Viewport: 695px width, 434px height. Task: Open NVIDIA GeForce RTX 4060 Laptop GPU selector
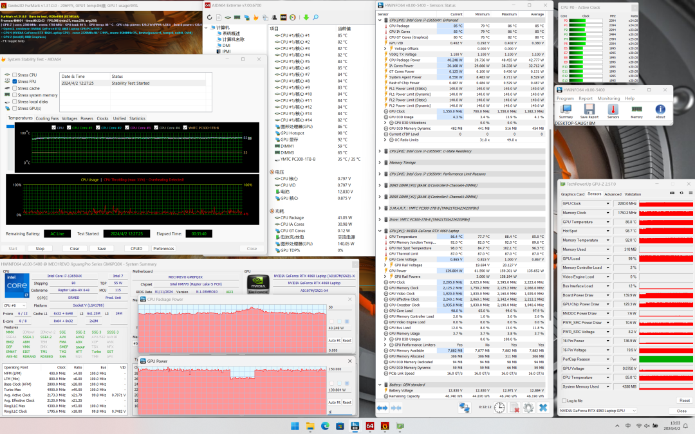pyautogui.click(x=598, y=410)
